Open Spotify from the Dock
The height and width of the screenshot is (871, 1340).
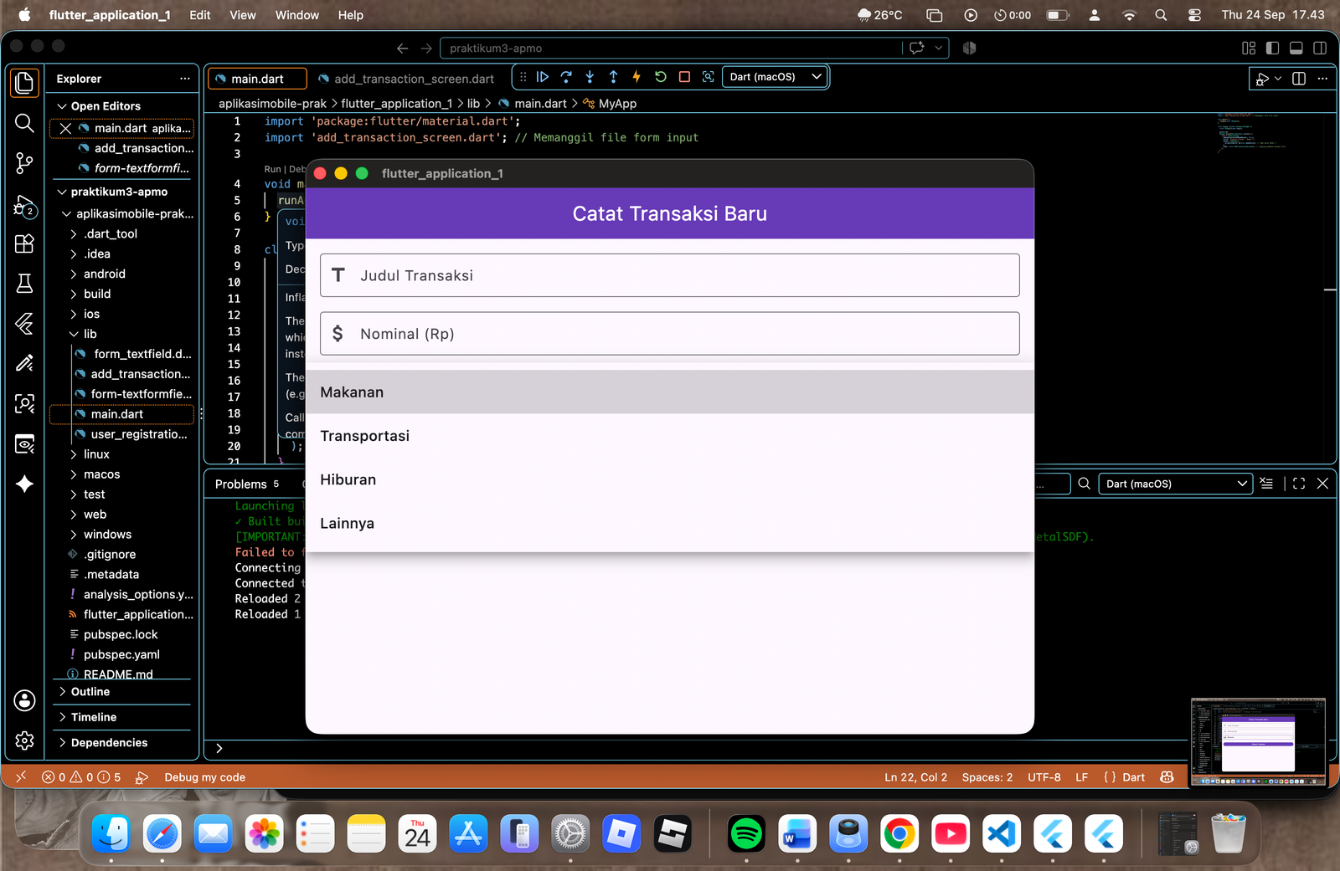coord(746,834)
